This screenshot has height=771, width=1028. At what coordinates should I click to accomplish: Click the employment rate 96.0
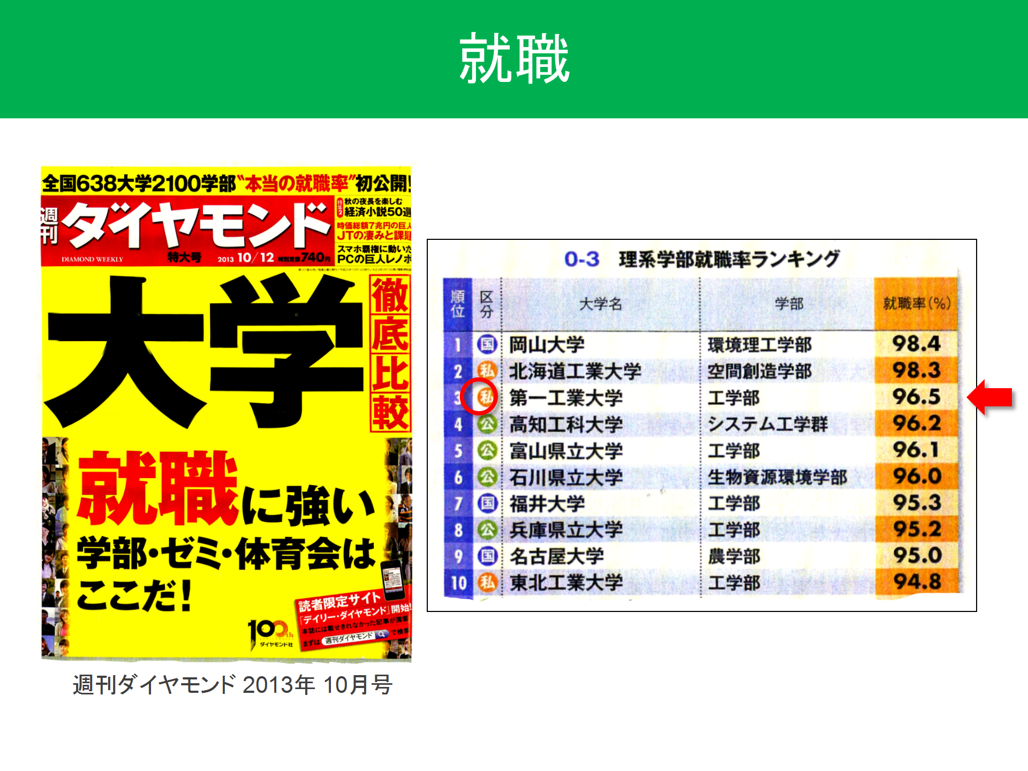coord(916,476)
